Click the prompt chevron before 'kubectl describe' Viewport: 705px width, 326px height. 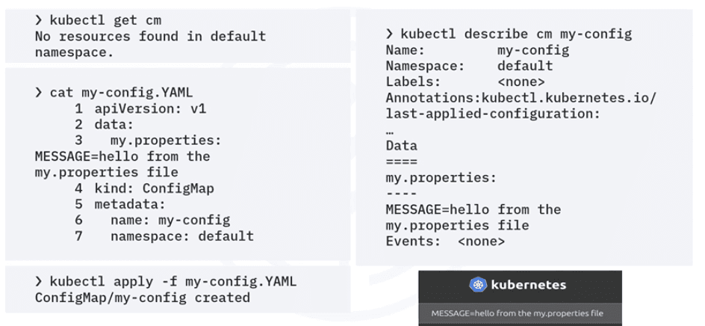390,34
